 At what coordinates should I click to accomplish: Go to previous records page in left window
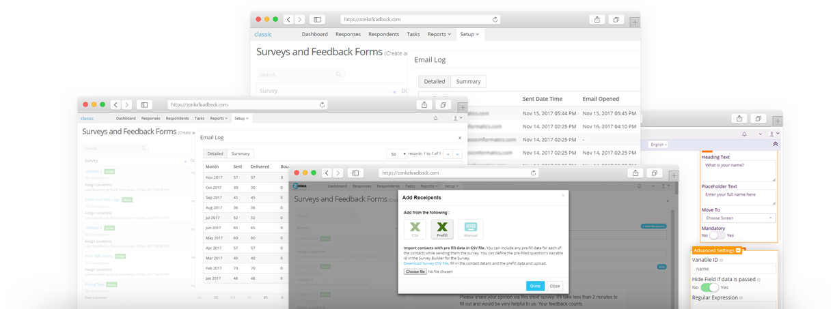(448, 154)
